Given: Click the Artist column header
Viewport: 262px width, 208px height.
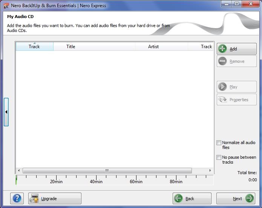Looking at the screenshot, I should (161, 47).
